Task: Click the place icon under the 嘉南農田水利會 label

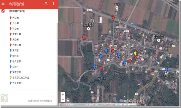Action: [159, 40]
